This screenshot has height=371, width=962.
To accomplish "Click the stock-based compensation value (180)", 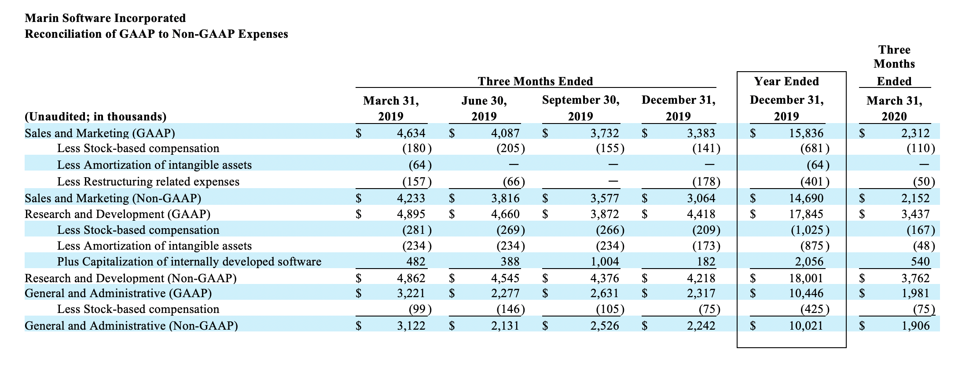I will pyautogui.click(x=417, y=149).
